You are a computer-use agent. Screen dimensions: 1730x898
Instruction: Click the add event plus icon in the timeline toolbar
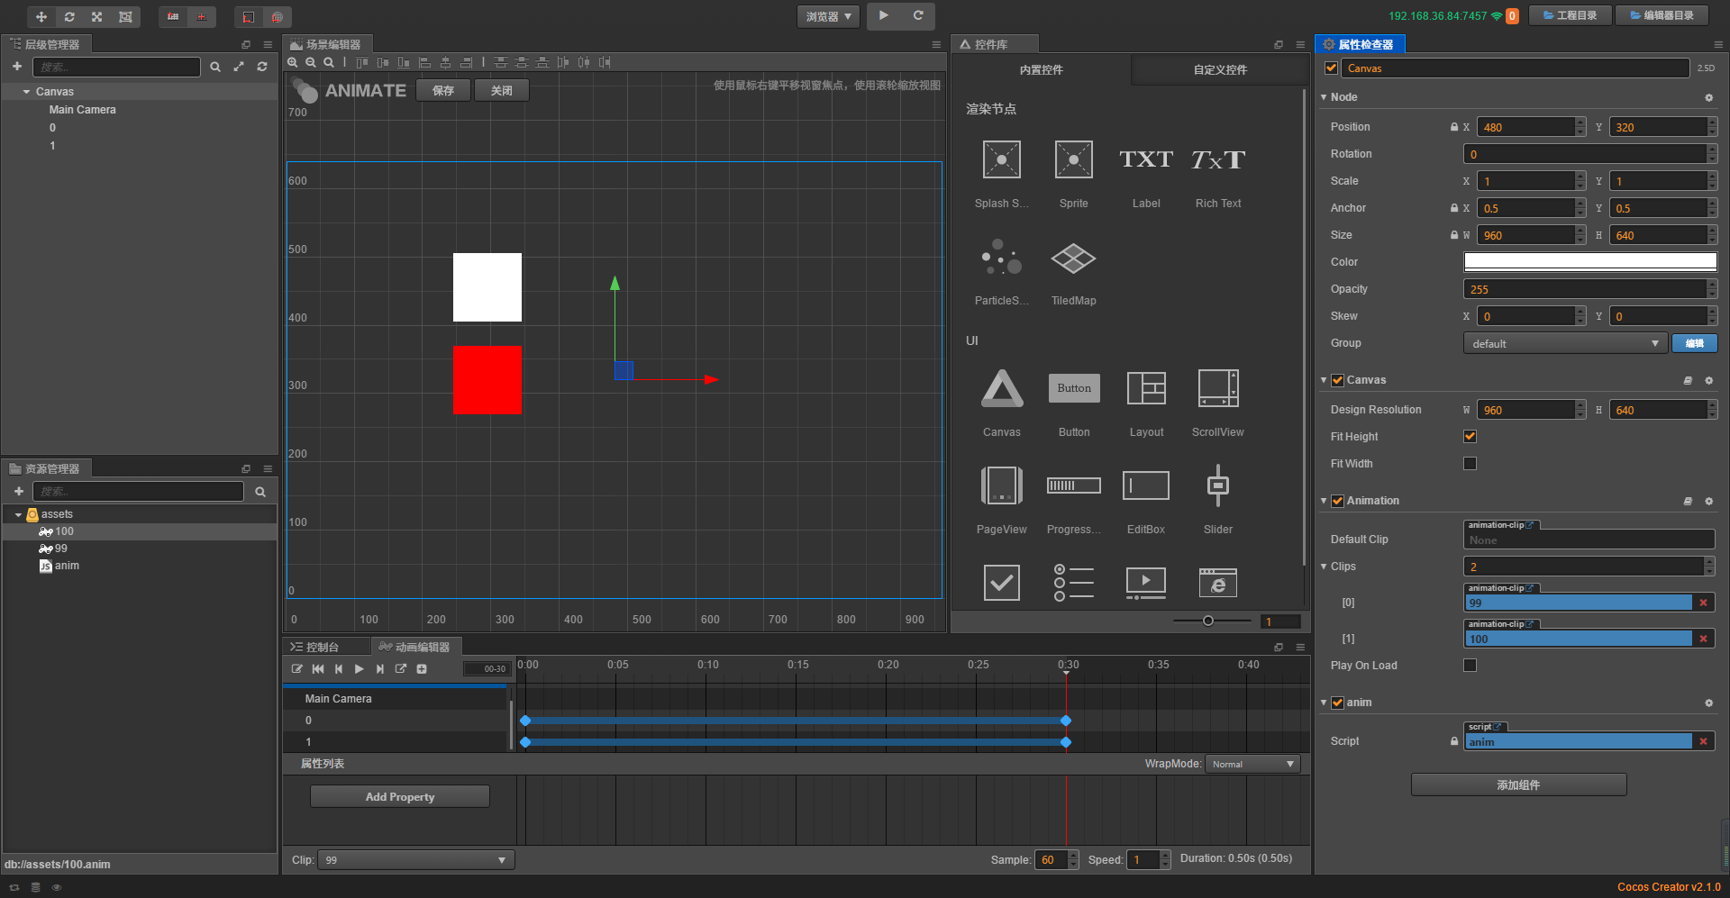pyautogui.click(x=422, y=669)
